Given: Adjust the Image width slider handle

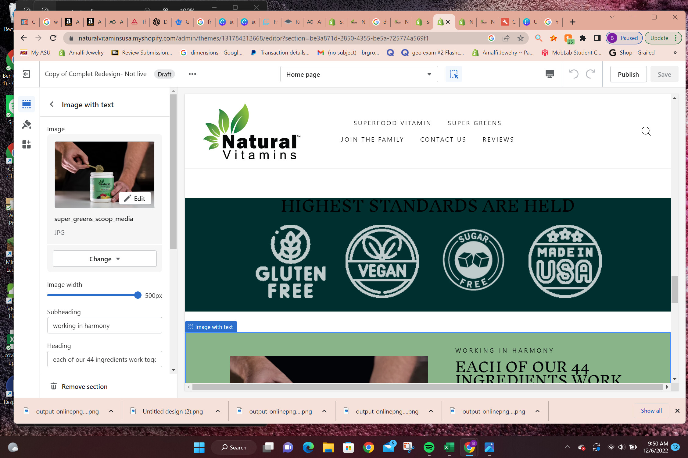Looking at the screenshot, I should pyautogui.click(x=138, y=295).
